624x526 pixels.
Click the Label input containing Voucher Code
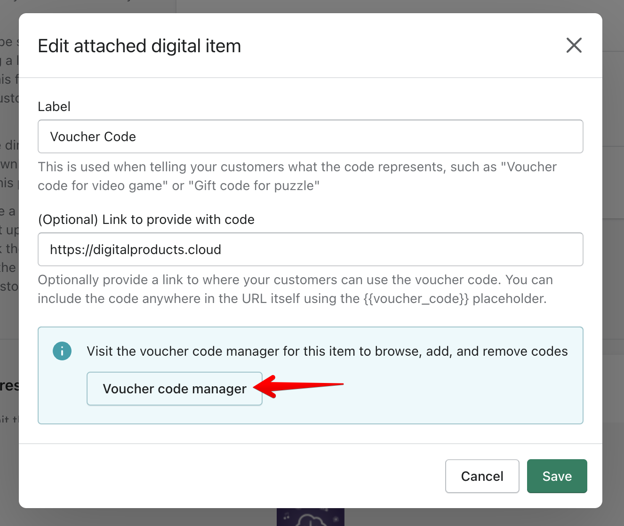[x=311, y=136]
